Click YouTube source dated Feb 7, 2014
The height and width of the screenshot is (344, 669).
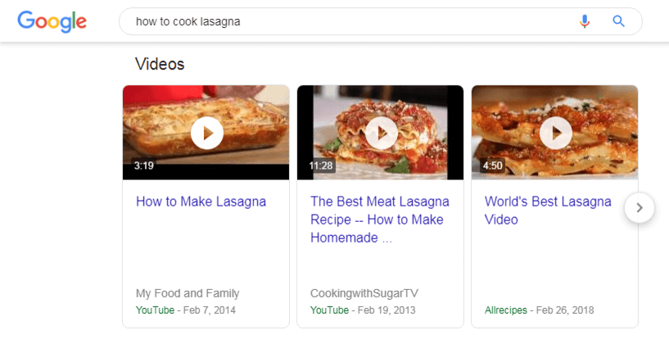[155, 310]
